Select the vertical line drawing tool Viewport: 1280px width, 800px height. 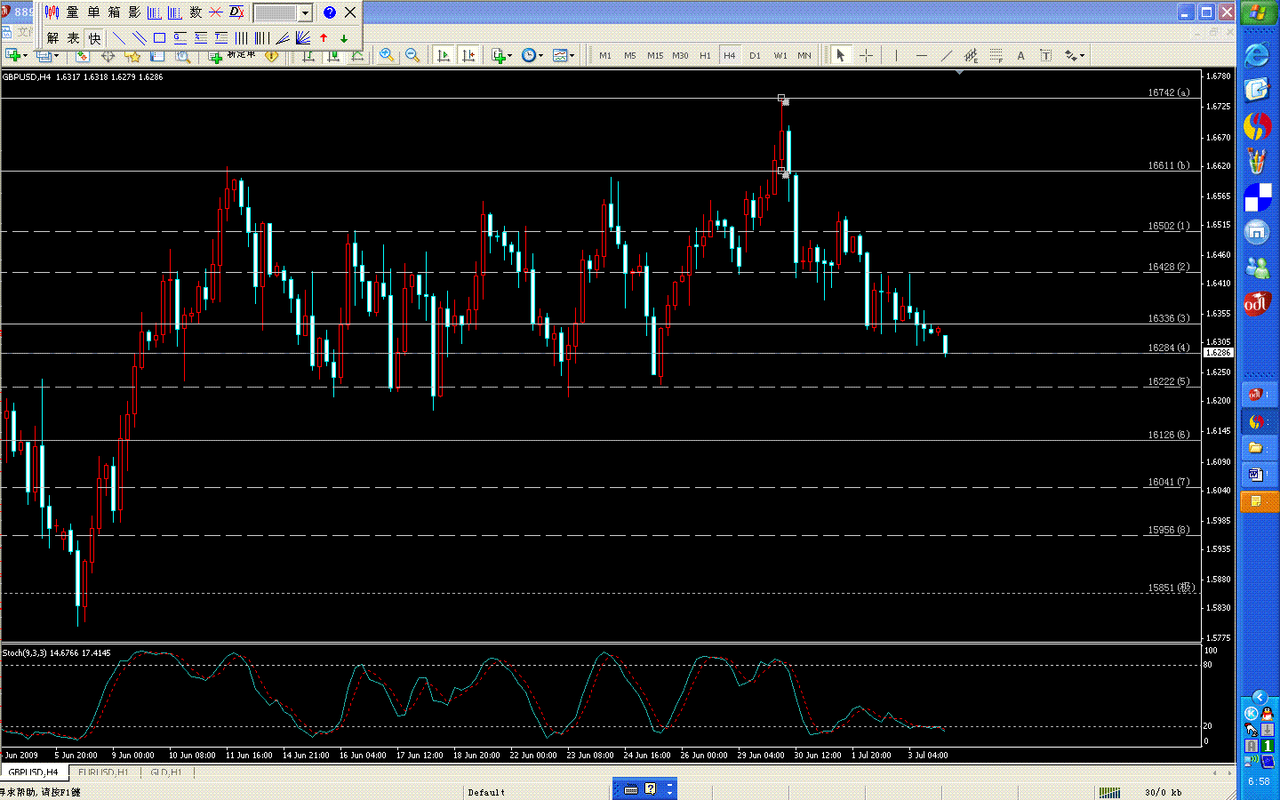[896, 55]
